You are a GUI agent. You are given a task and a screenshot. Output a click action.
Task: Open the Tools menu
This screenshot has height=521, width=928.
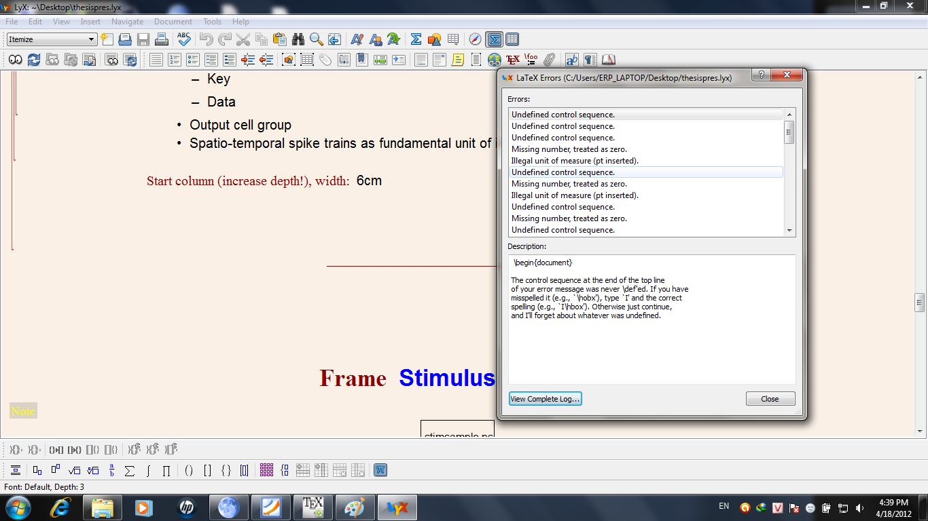click(213, 22)
